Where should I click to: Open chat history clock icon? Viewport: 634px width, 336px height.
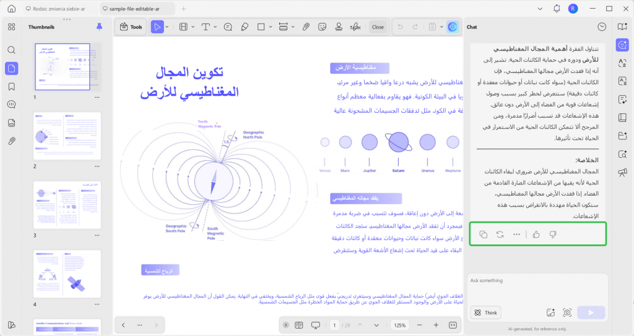(x=602, y=27)
